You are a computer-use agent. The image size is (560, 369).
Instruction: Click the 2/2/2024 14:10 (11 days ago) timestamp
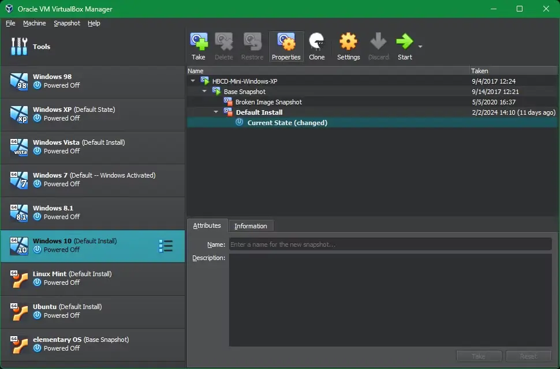[x=514, y=112]
